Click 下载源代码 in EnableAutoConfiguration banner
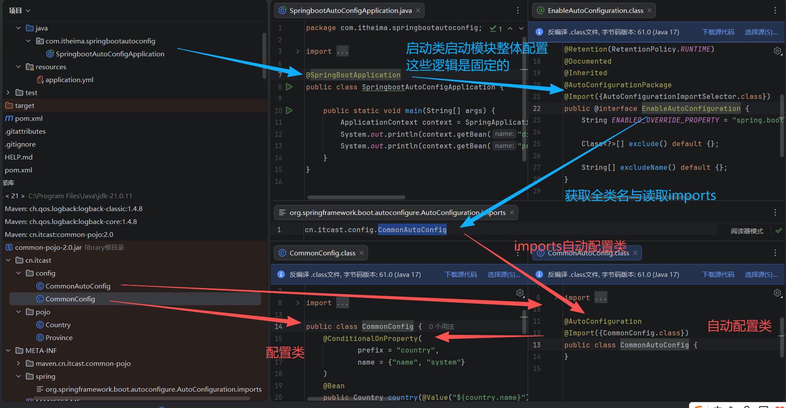This screenshot has width=786, height=408. [x=718, y=32]
